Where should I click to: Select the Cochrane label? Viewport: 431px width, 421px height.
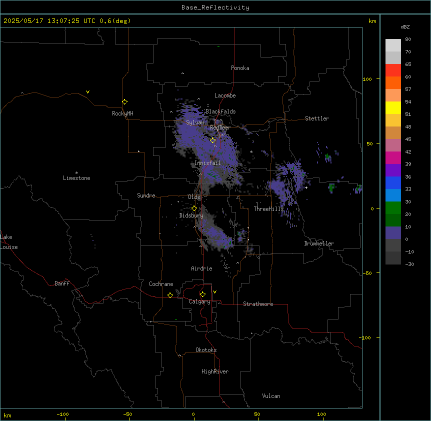pos(161,284)
